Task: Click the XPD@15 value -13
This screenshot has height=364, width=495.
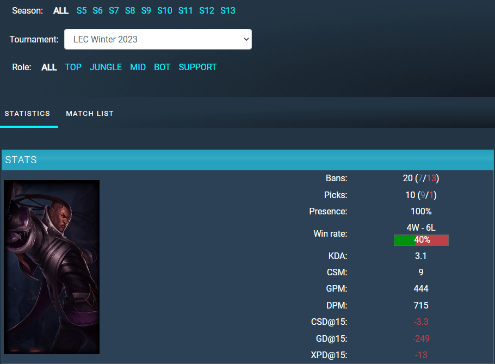Action: coord(421,355)
